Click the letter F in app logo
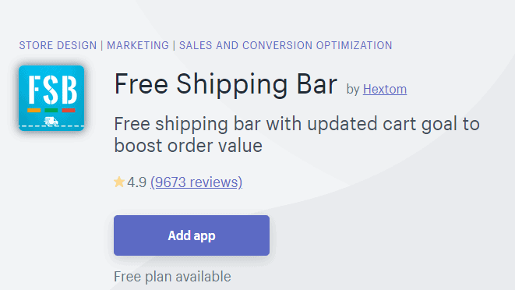 click(34, 90)
